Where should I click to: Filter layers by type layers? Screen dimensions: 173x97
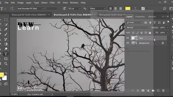click(x=155, y=22)
